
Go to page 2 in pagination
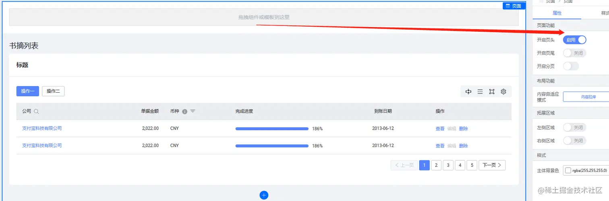coord(436,165)
